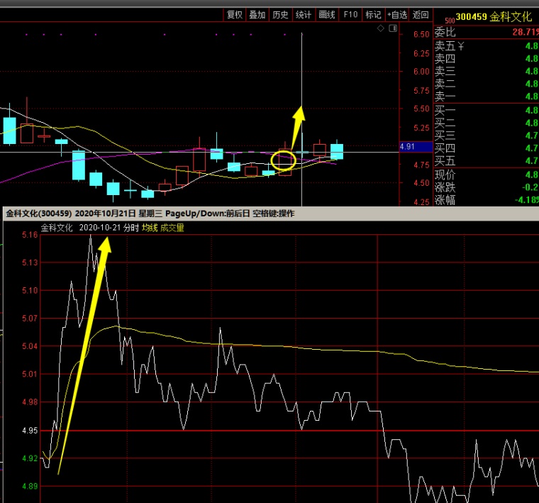Add stock to watchlist with +自选

point(397,14)
